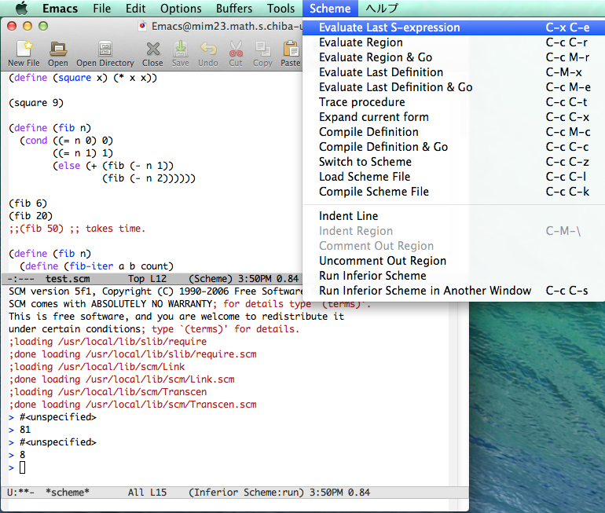Click the commented (fib 50) takes time line
Viewport: 605px width, 513px height.
click(77, 229)
